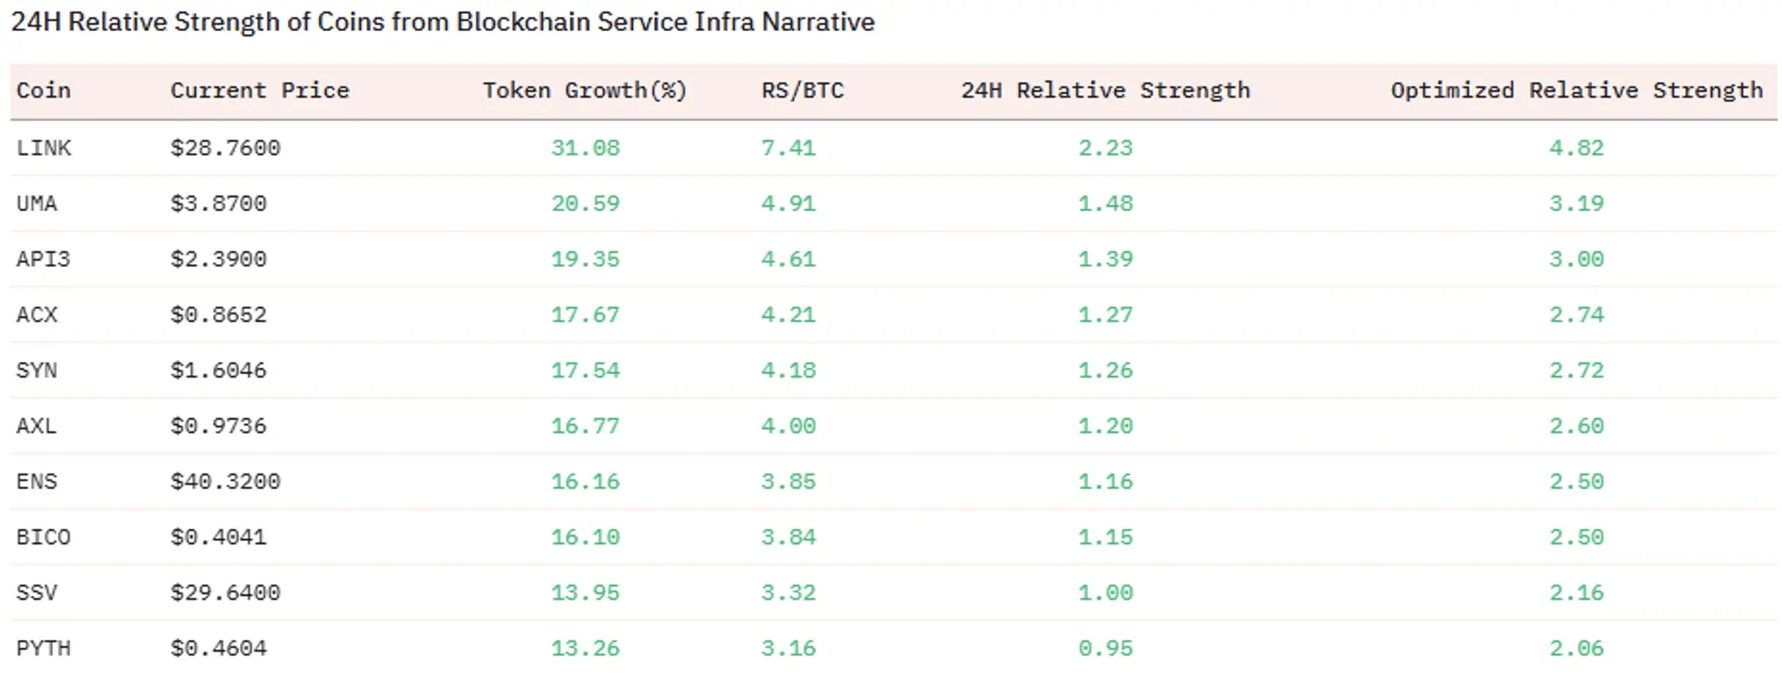This screenshot has width=1782, height=677.
Task: Click the Token Growth(%) column header
Action: [x=584, y=91]
